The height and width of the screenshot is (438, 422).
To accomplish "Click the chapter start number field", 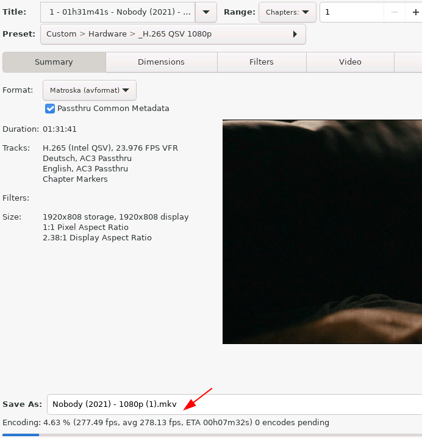I will coord(352,12).
